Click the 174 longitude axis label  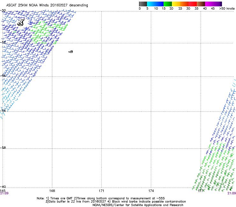pyautogui.click(x=151, y=191)
